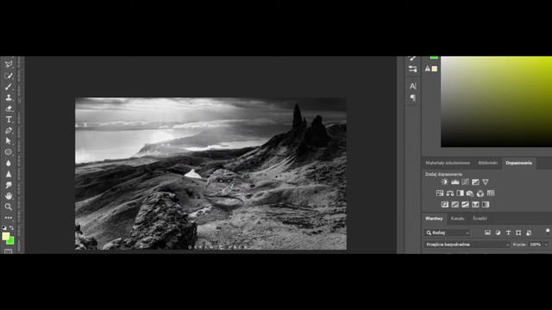Add a Channel Mixer adjustment
Screen dimensions: 552x310
click(x=480, y=193)
